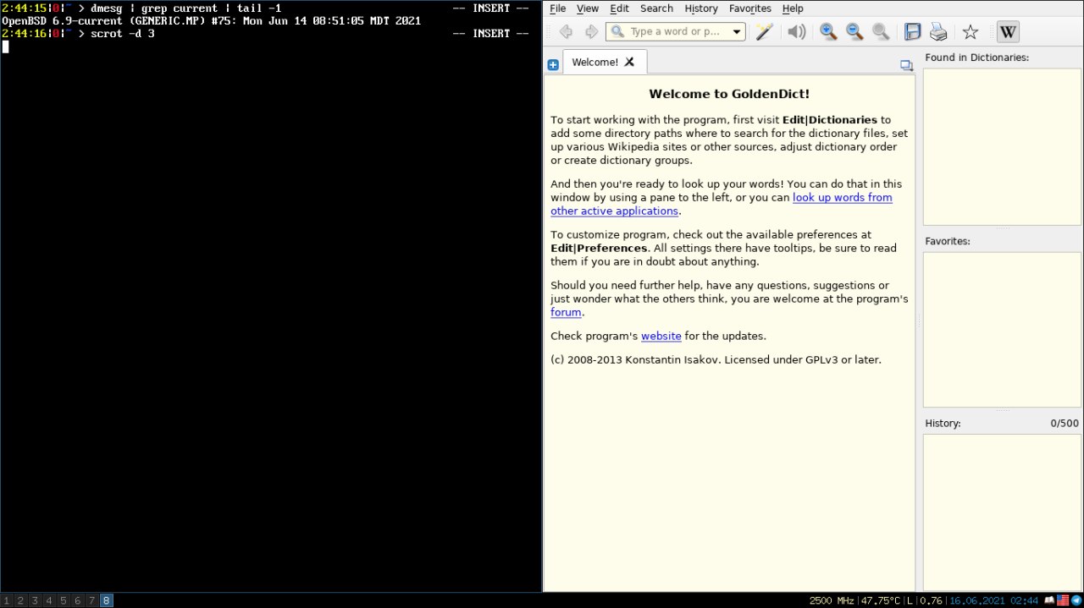Open the program's website link
Image resolution: width=1084 pixels, height=608 pixels.
[661, 336]
